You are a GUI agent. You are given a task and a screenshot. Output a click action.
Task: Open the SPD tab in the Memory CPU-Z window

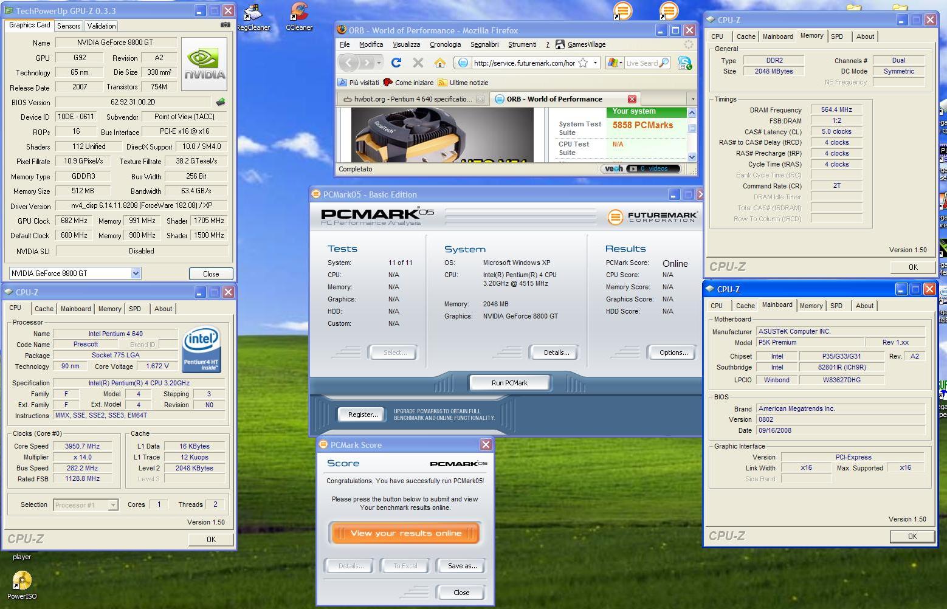(x=837, y=36)
